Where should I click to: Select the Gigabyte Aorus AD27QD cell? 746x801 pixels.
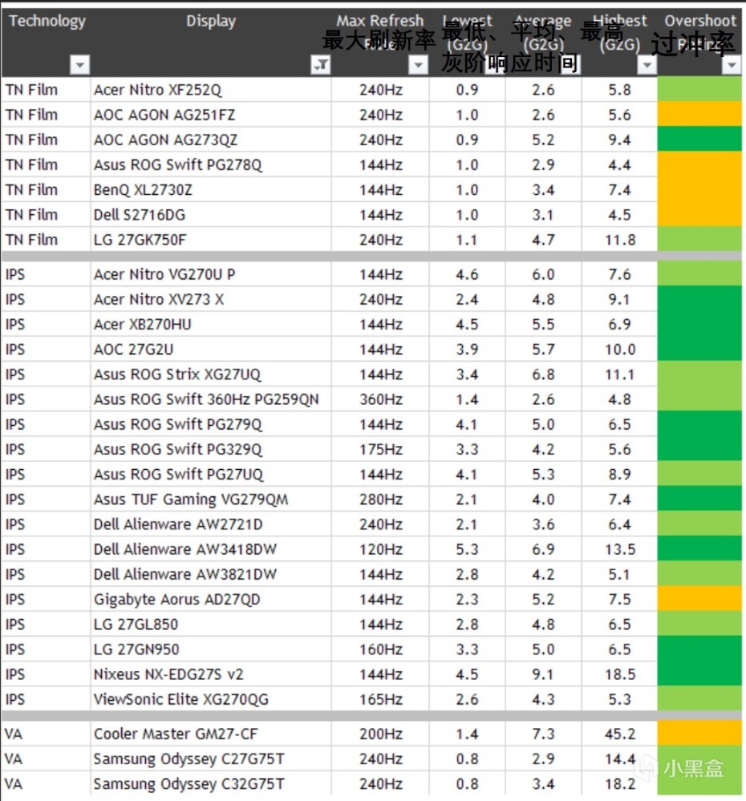click(x=211, y=600)
